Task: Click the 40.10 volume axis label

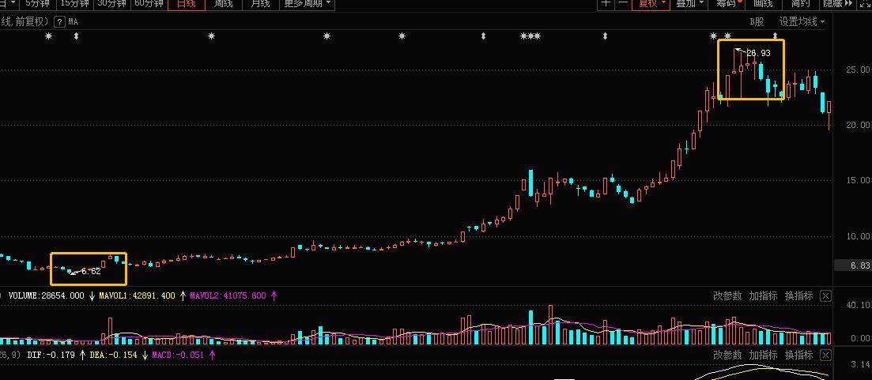Action: tap(858, 305)
